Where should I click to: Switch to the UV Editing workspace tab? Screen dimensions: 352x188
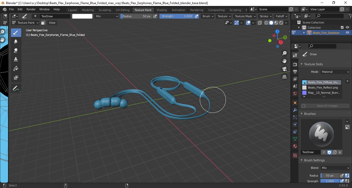[x=123, y=10]
